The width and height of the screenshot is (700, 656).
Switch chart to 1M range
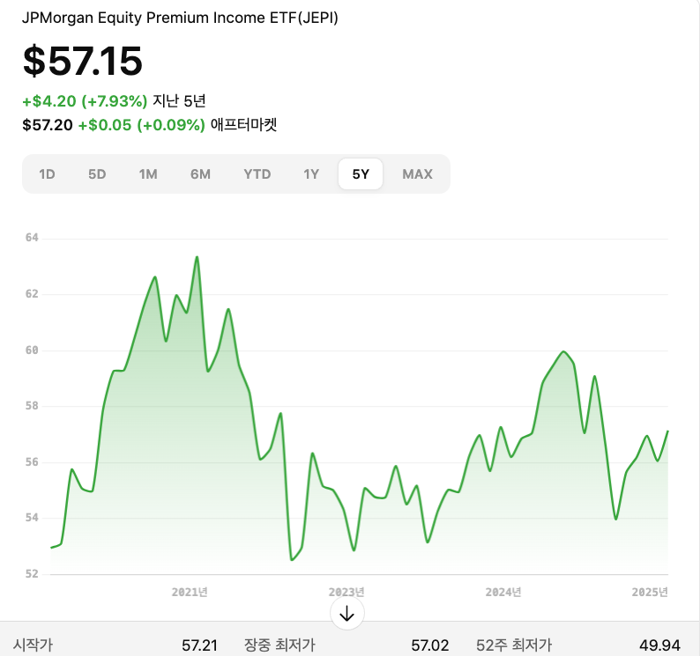pyautogui.click(x=148, y=174)
